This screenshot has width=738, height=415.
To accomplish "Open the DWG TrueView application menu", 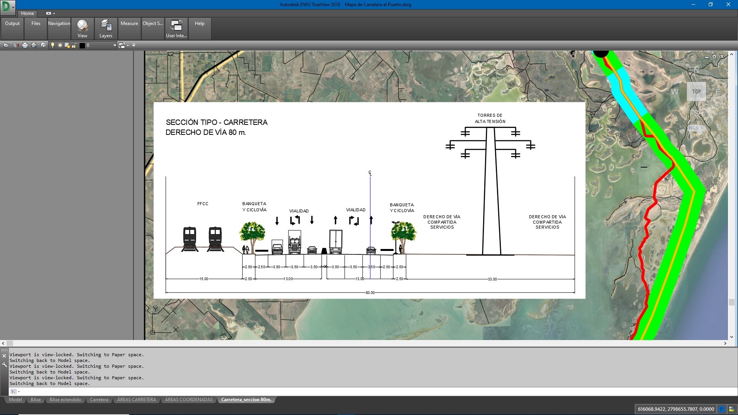I will (8, 8).
